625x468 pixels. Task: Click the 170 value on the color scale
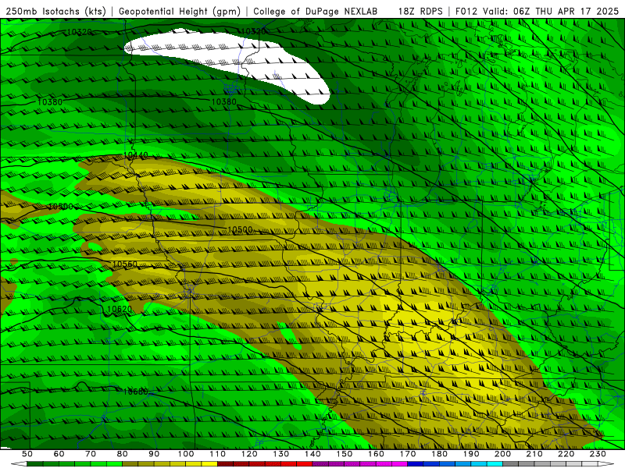click(408, 454)
